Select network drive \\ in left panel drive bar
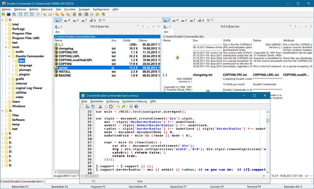314x189 pixels. point(102,20)
